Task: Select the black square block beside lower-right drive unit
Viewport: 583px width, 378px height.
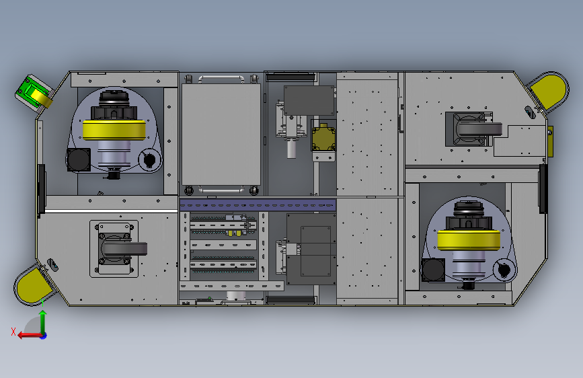Action: click(433, 270)
